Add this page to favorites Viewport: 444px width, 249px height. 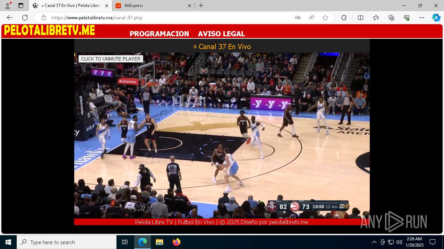click(x=325, y=18)
